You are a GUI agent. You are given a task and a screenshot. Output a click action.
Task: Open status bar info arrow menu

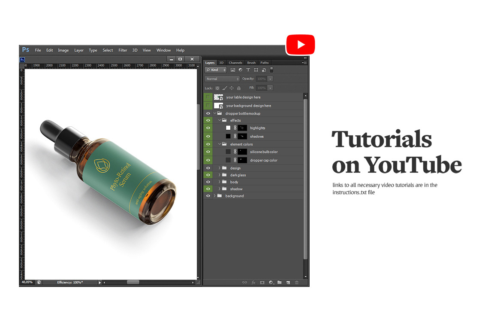point(100,283)
